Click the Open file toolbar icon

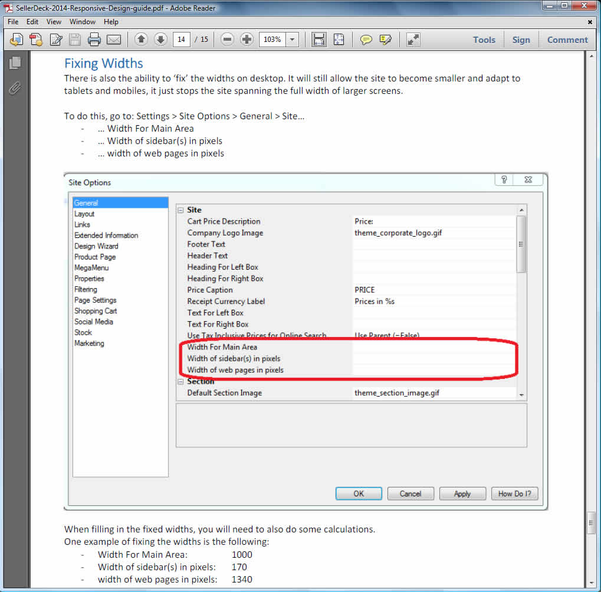(x=16, y=40)
